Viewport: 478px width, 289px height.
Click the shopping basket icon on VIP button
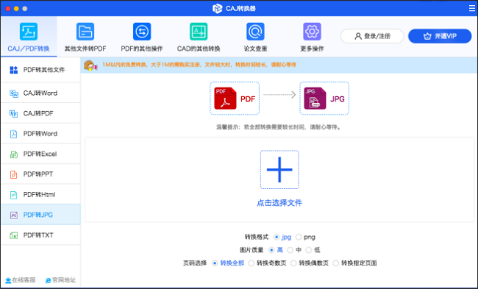[x=427, y=36]
